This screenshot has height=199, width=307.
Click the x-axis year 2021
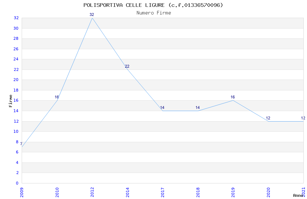click(303, 192)
